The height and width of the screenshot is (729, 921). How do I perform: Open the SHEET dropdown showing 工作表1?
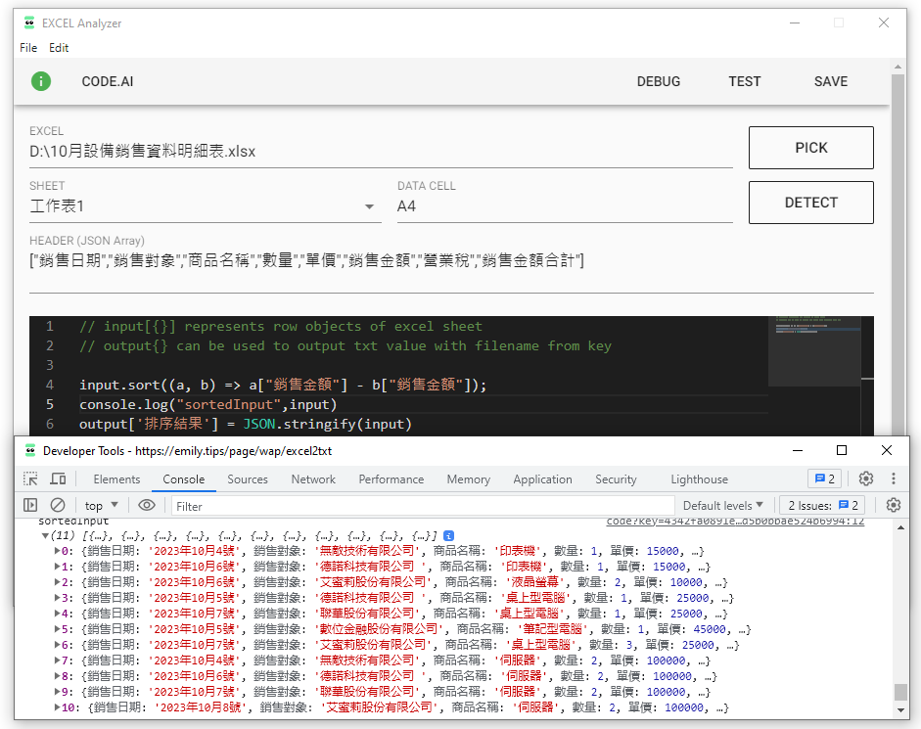[205, 206]
